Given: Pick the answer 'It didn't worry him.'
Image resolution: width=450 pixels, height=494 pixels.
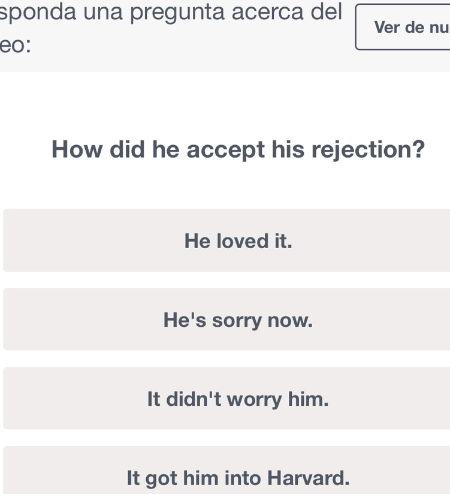Looking at the screenshot, I should click(238, 398).
